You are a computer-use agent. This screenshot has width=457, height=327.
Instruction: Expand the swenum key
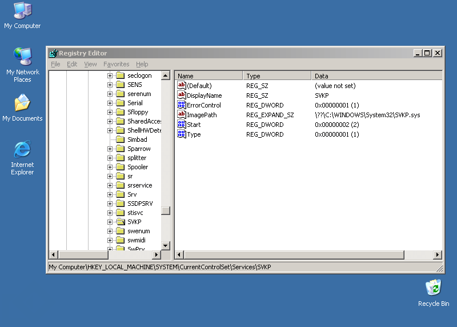[x=110, y=231]
